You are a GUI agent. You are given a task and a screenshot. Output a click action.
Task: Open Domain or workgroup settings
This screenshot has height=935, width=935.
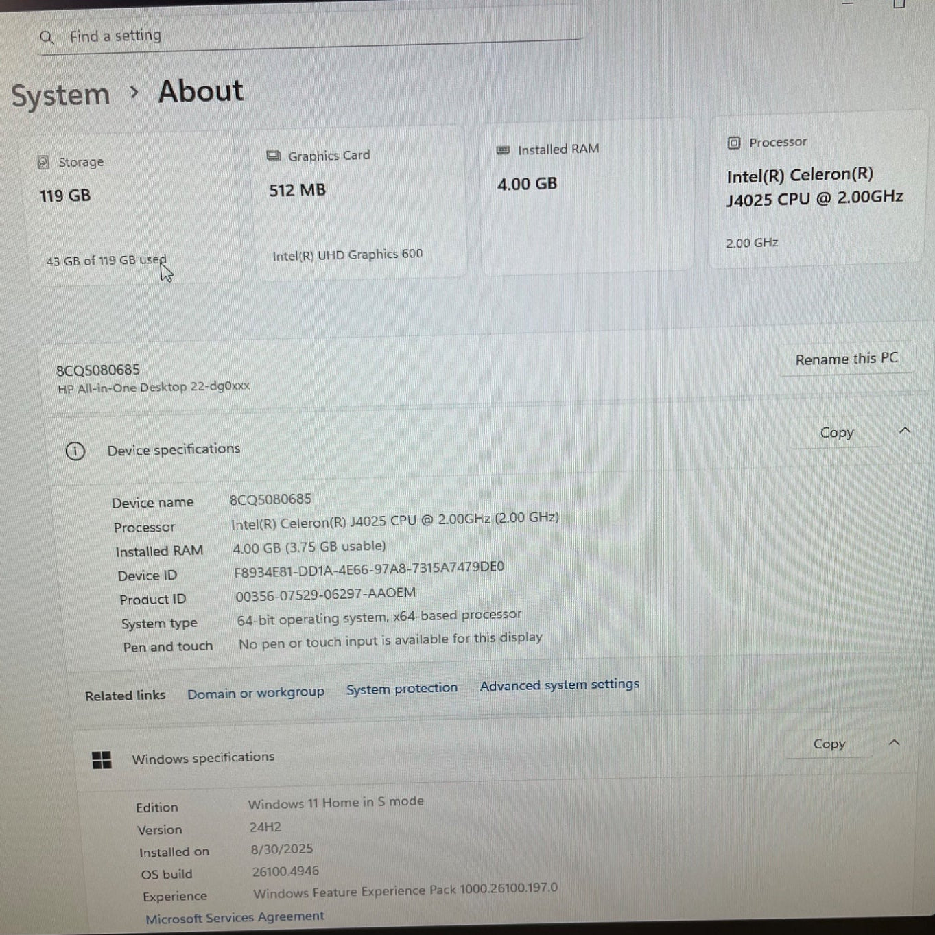256,693
